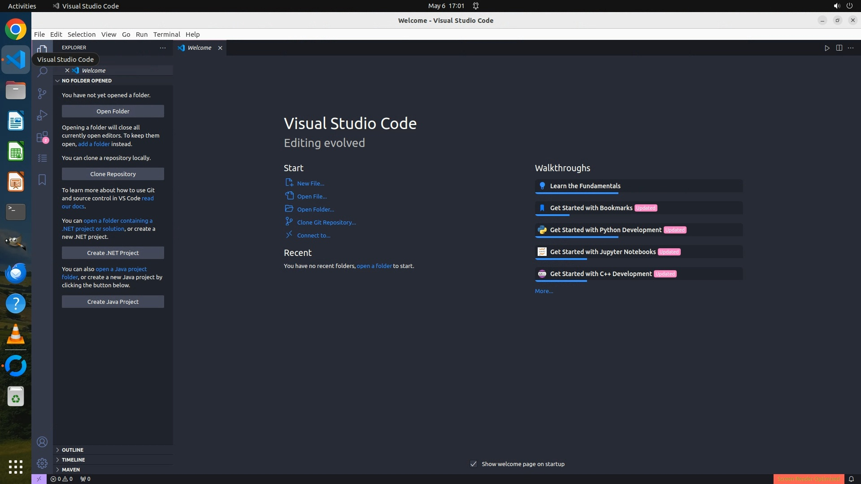Image resolution: width=861 pixels, height=484 pixels.
Task: Click the Clone Git Repository link
Action: click(x=326, y=222)
